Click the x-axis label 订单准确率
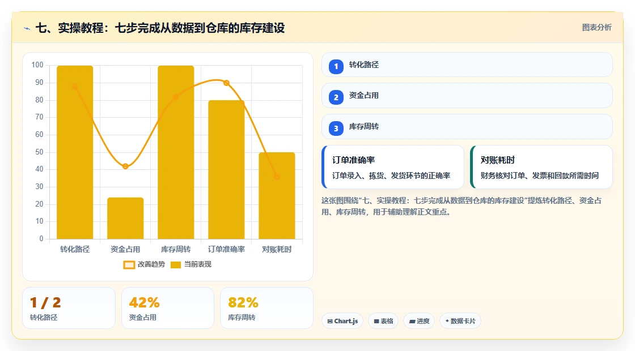The image size is (635, 351). [226, 250]
